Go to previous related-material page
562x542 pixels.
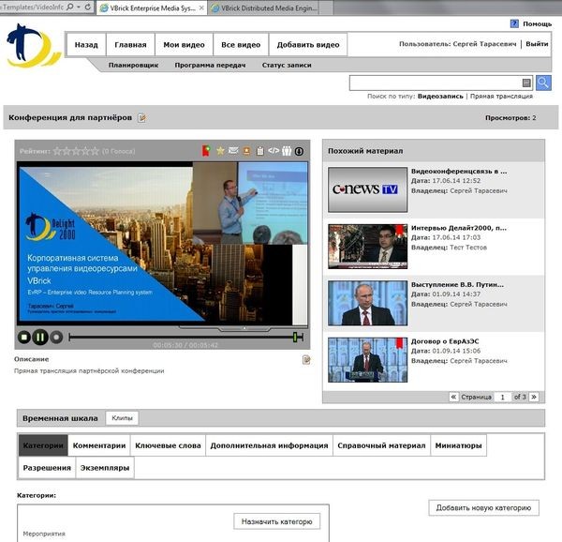[453, 397]
